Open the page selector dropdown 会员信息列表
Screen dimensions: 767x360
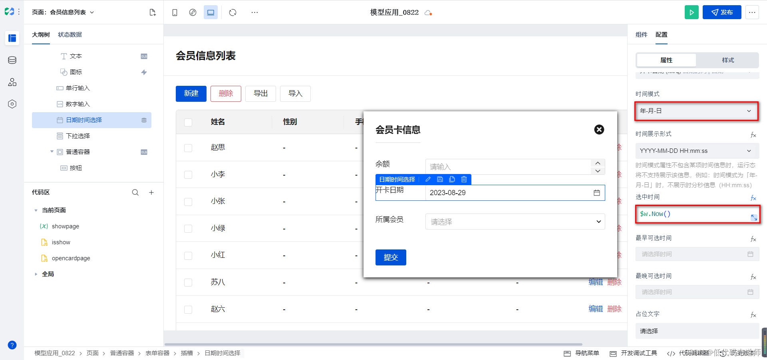coord(63,12)
